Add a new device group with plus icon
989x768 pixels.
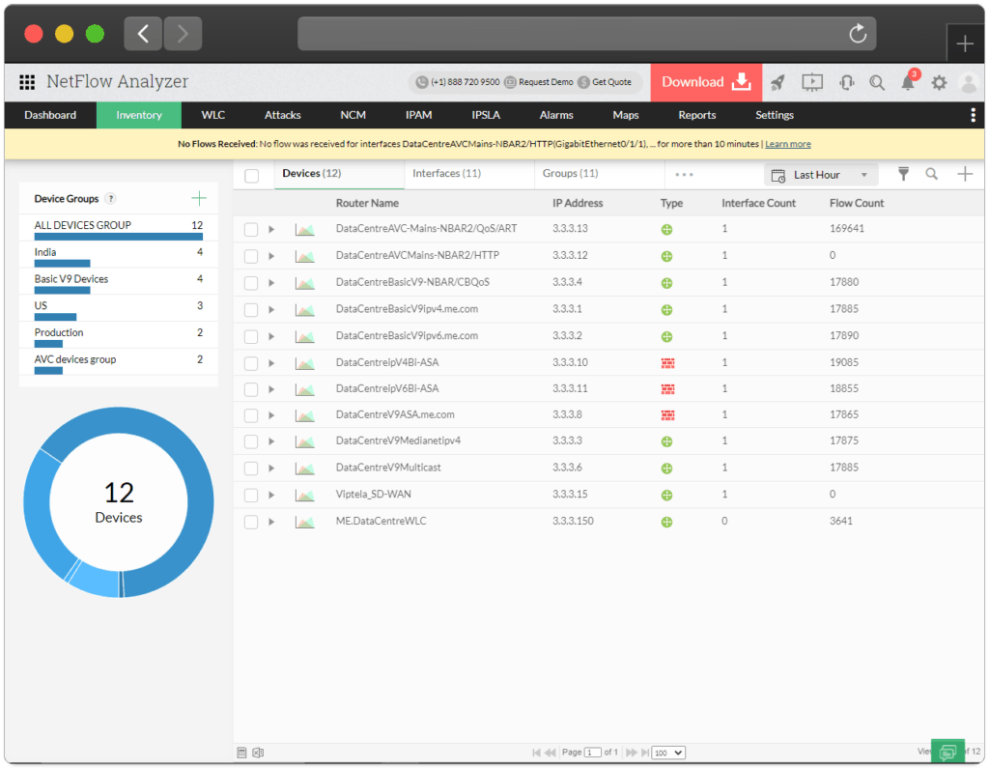click(199, 199)
